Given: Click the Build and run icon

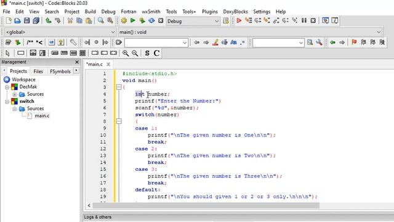Looking at the screenshot, I should click(142, 20).
